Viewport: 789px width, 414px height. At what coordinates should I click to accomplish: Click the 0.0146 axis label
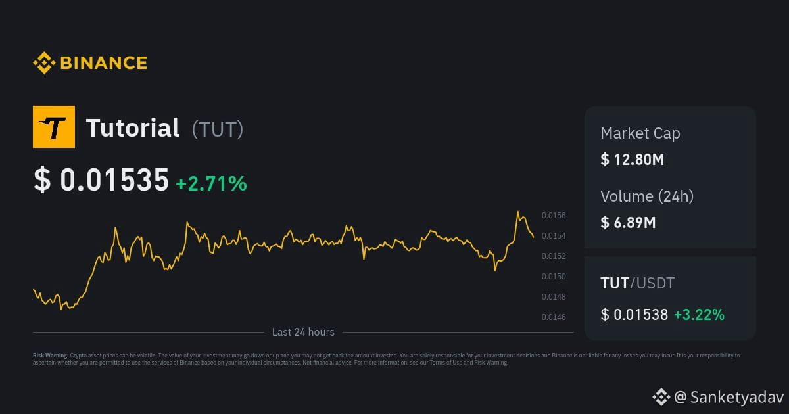(x=554, y=317)
